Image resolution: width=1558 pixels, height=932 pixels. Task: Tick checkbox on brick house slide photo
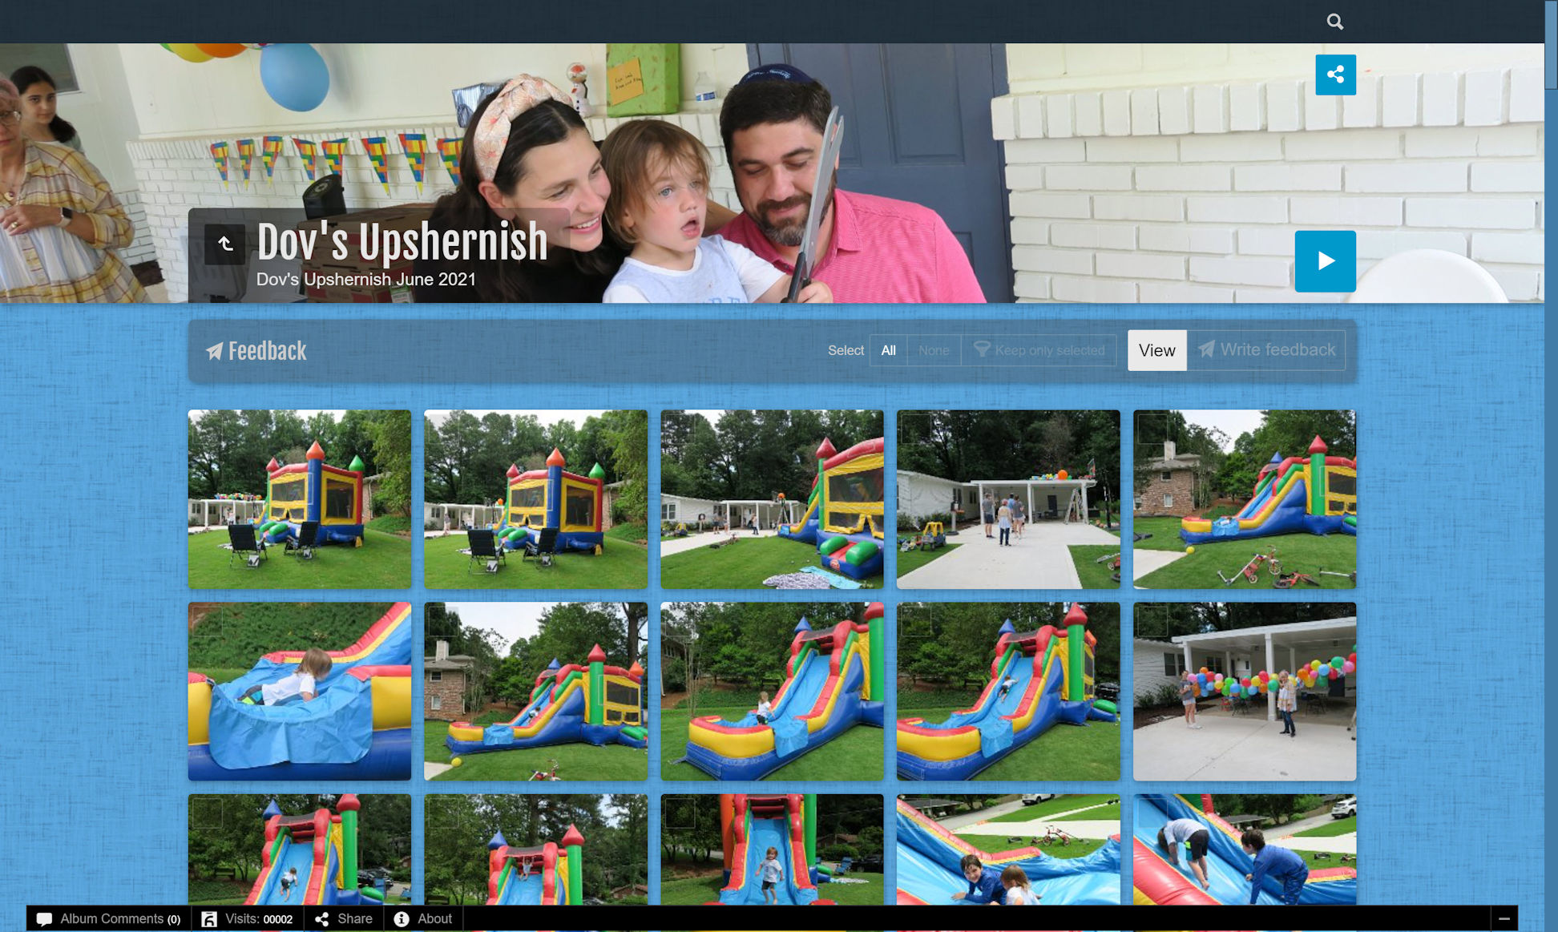pos(1152,429)
